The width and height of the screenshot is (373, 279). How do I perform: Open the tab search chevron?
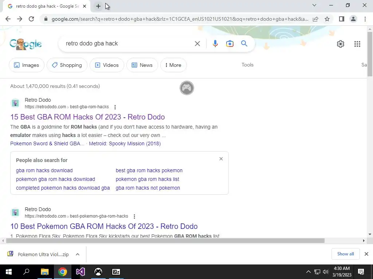tap(314, 5)
